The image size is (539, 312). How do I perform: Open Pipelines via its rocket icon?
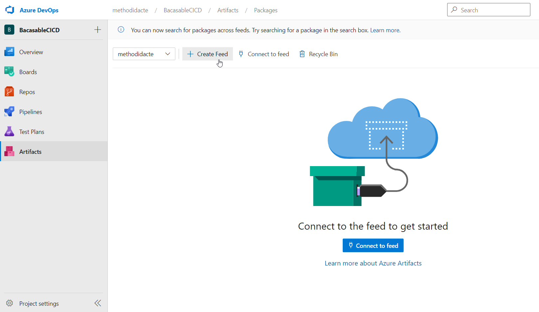(x=9, y=112)
